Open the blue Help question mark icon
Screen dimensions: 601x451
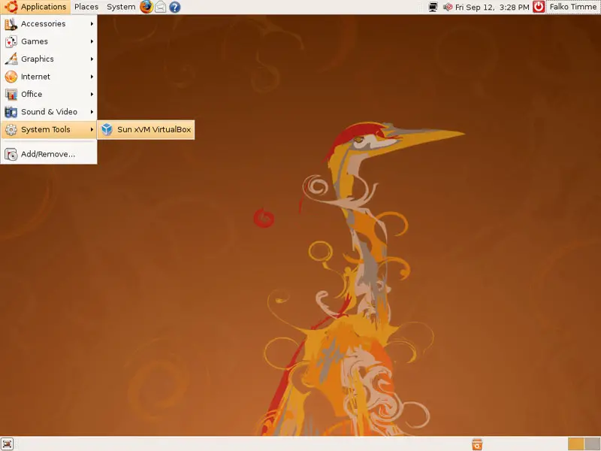coord(175,7)
